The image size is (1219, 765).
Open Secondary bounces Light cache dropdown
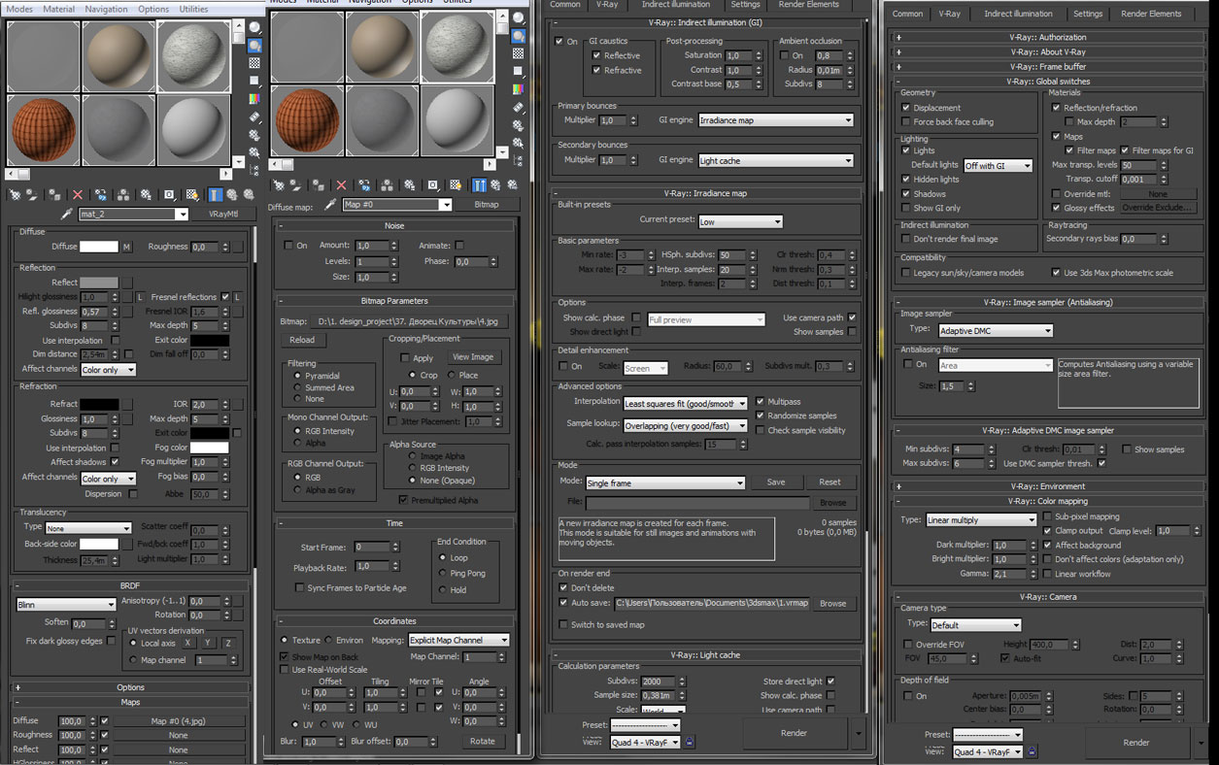[775, 160]
